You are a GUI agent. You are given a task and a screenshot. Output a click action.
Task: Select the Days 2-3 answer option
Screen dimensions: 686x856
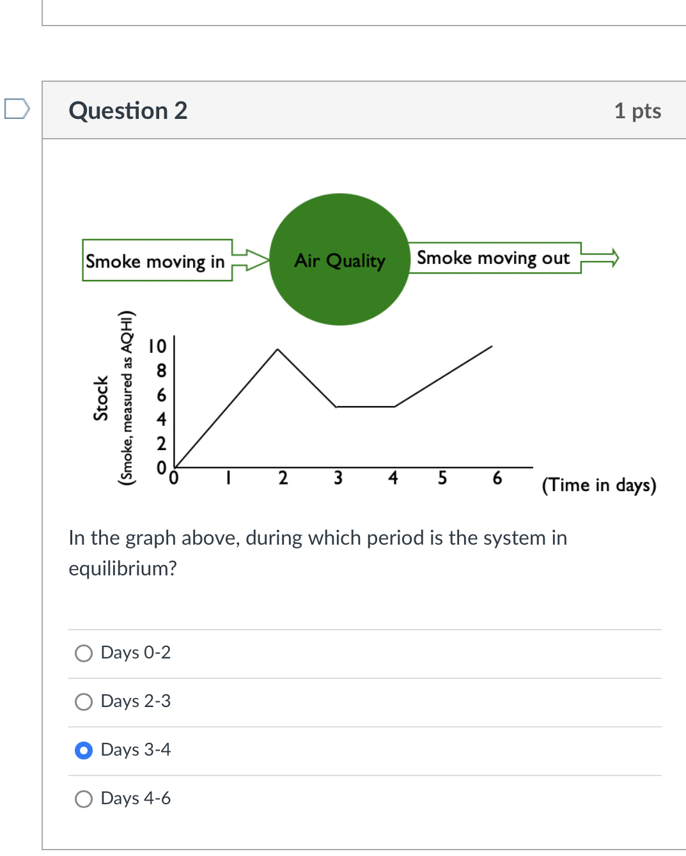tap(83, 701)
